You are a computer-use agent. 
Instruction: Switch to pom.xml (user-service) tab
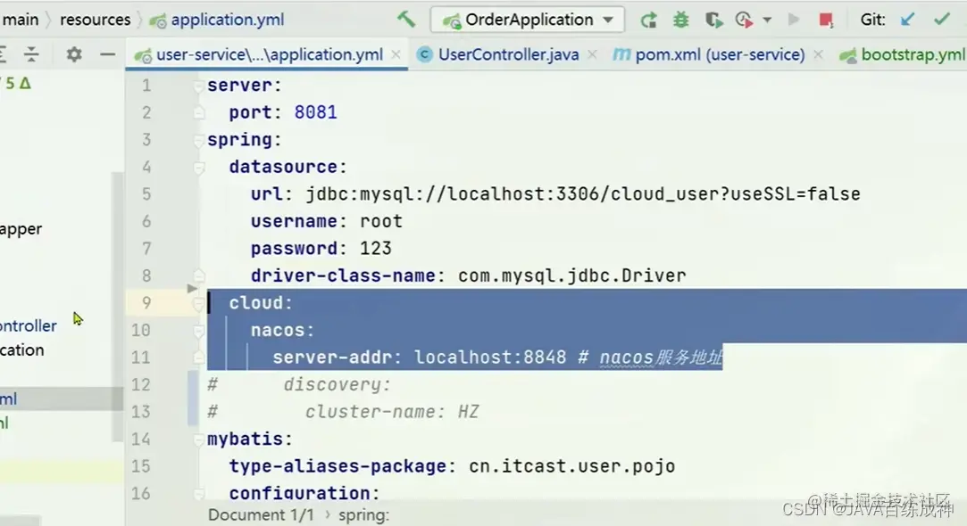coord(720,54)
